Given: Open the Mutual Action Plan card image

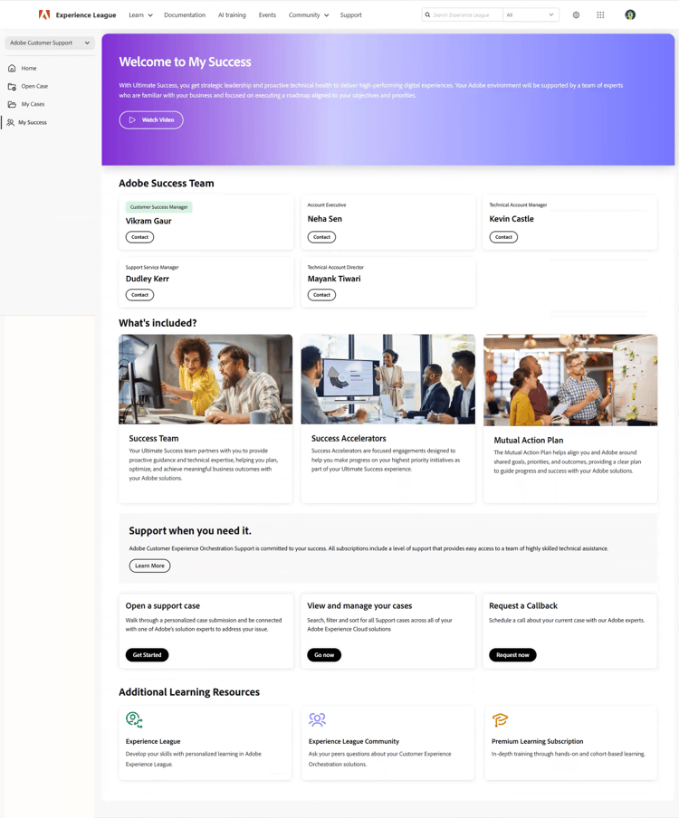Looking at the screenshot, I should point(570,380).
